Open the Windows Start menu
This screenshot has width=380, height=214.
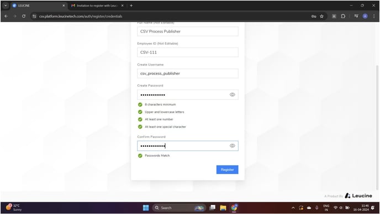pyautogui.click(x=146, y=208)
